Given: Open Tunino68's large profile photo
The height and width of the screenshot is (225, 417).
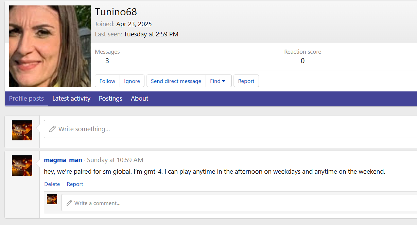Looking at the screenshot, I should click(50, 46).
